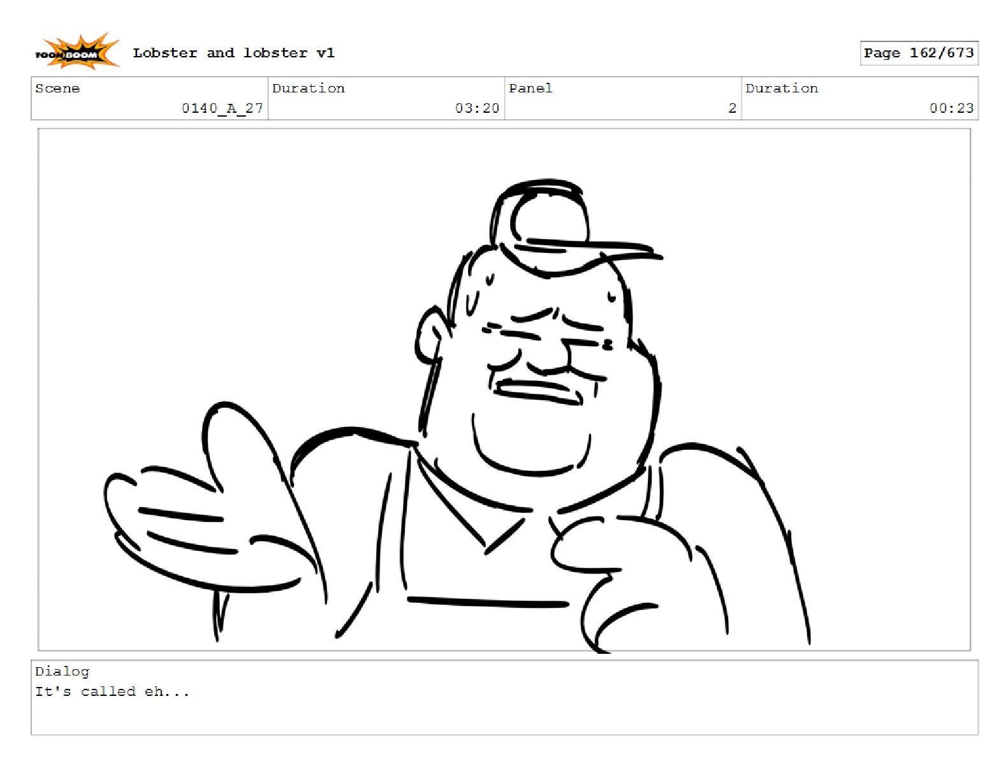Click the 'Page 162/673' indicator
Viewport: 1008px width, 780px height.
point(919,53)
